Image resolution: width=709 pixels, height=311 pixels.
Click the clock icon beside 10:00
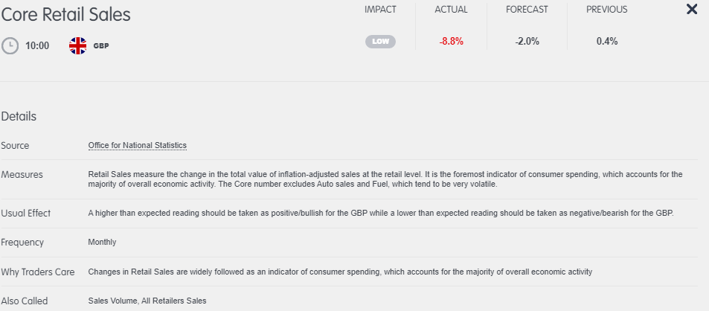[10, 45]
